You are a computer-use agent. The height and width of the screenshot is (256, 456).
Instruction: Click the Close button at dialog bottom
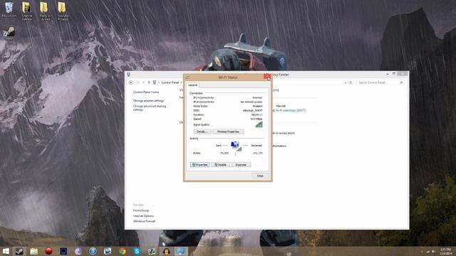point(260,176)
